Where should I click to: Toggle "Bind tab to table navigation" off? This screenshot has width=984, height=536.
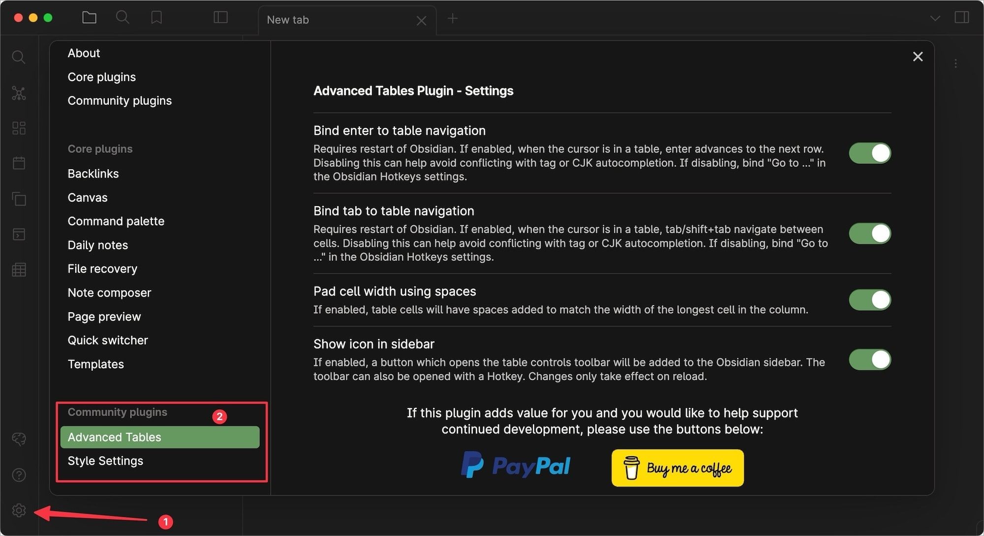(869, 234)
